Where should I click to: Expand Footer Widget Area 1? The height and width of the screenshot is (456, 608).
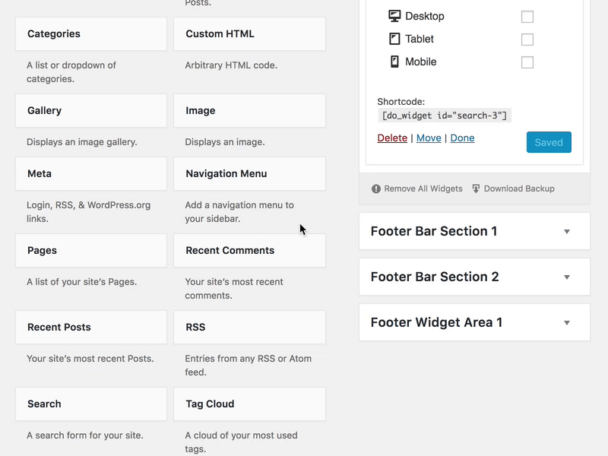(474, 322)
